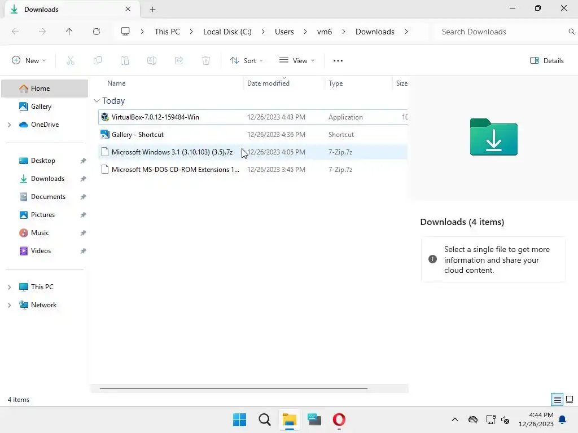Expand chevron after Users in address bar

tap(305, 32)
